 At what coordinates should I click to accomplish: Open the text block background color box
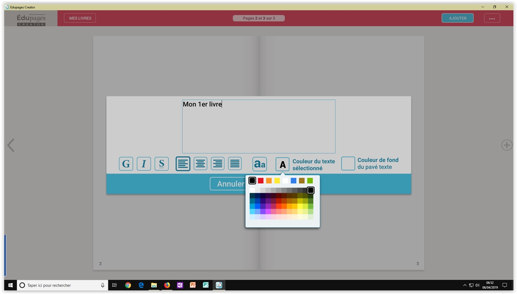tap(348, 163)
